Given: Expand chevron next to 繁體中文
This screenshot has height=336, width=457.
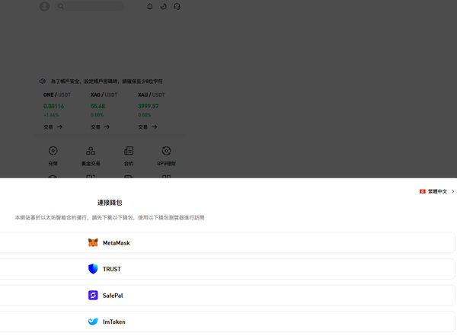Looking at the screenshot, I should coord(453,191).
